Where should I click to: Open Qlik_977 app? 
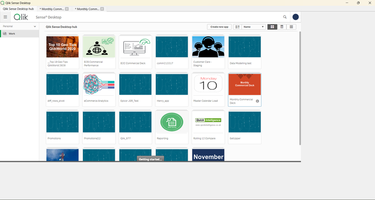tap(135, 127)
